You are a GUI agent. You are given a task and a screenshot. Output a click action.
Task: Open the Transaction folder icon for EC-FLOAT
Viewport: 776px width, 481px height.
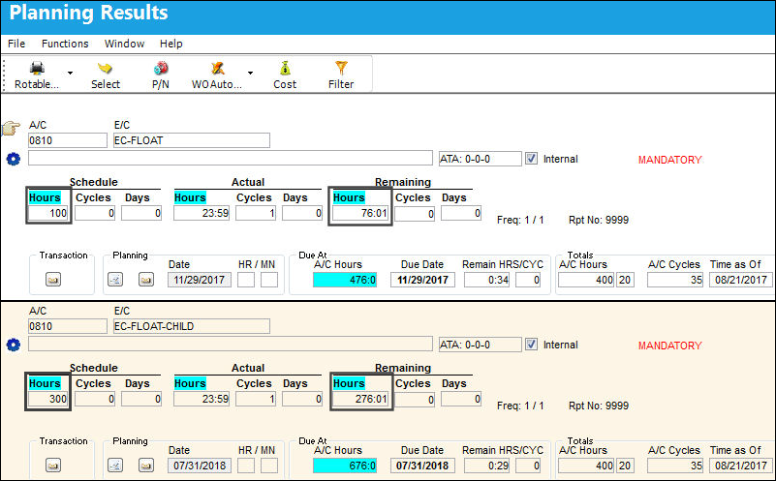coord(53,280)
